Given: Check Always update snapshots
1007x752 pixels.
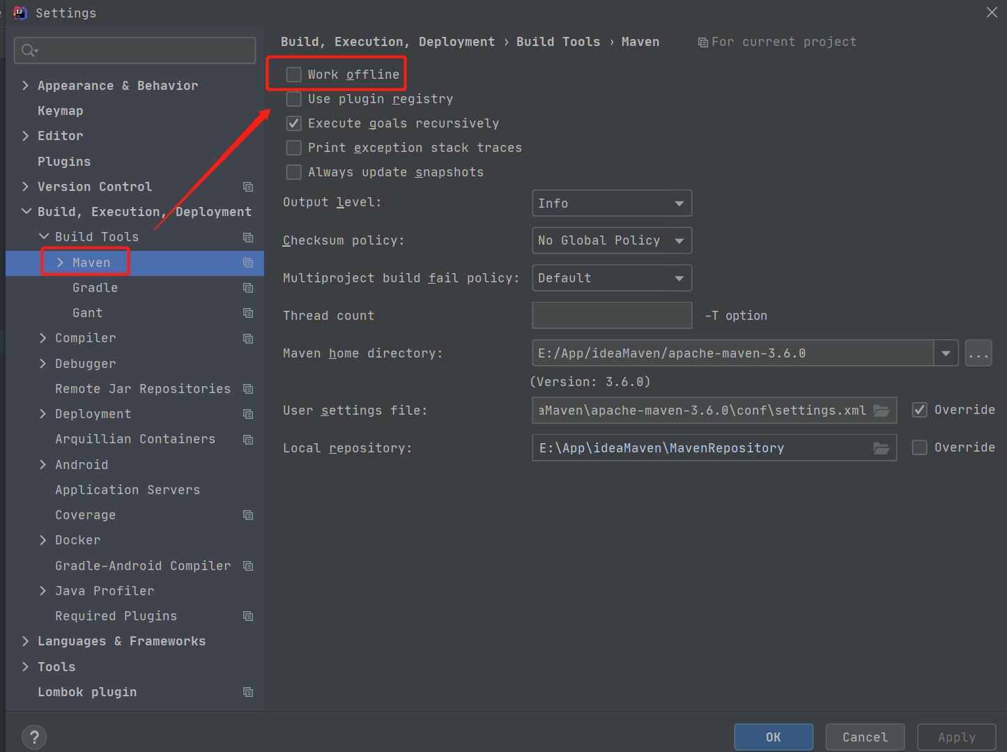Looking at the screenshot, I should (294, 172).
